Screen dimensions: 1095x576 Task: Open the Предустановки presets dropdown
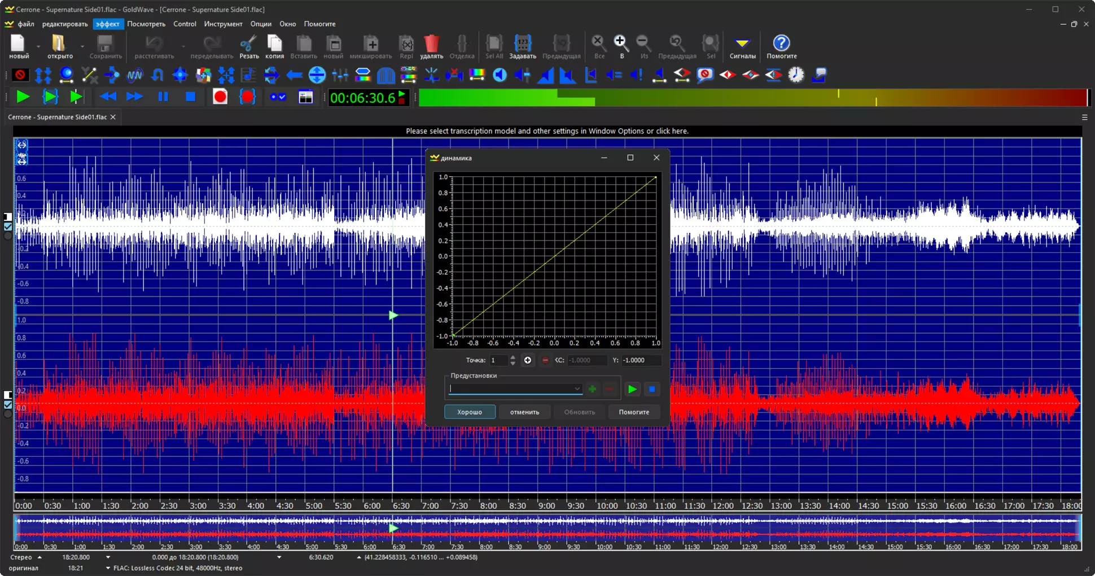coord(577,389)
